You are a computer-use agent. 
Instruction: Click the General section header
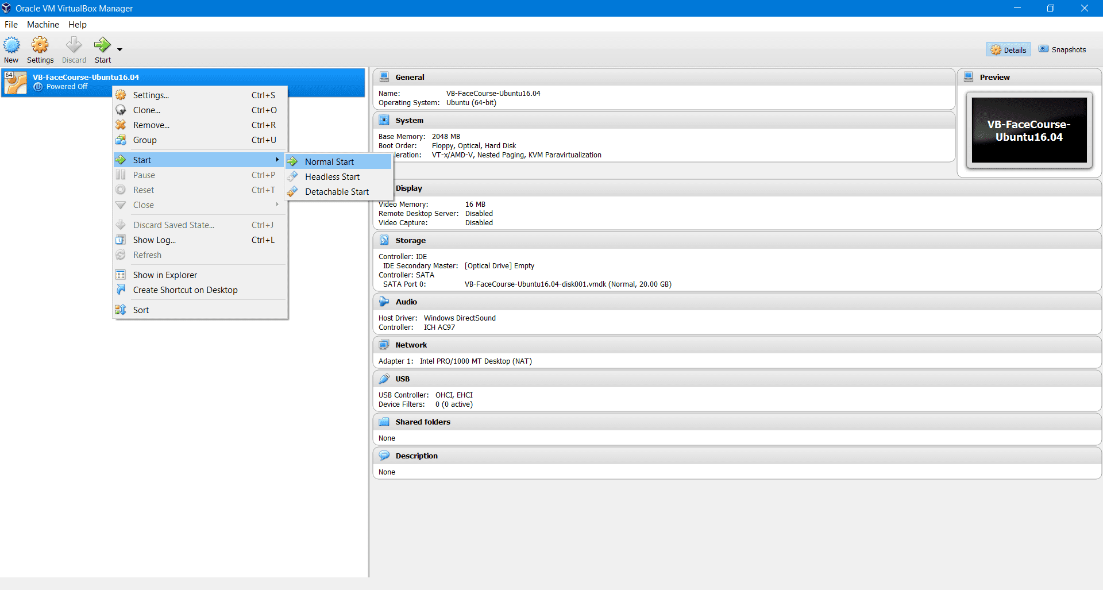664,77
